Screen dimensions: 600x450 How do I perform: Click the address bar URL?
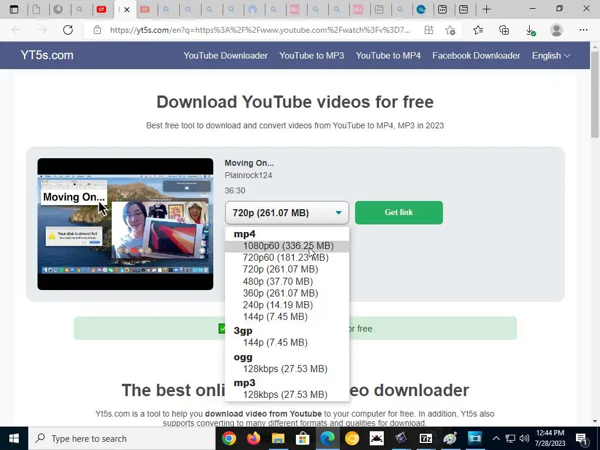pyautogui.click(x=260, y=30)
